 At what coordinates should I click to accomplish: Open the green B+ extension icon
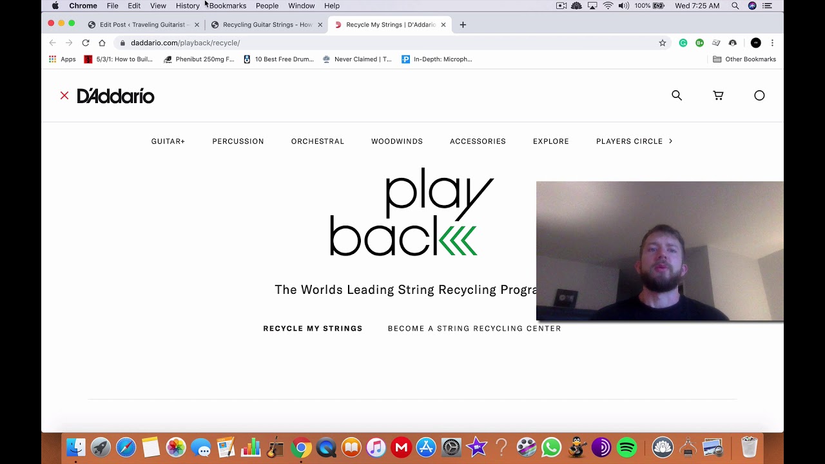pyautogui.click(x=699, y=43)
